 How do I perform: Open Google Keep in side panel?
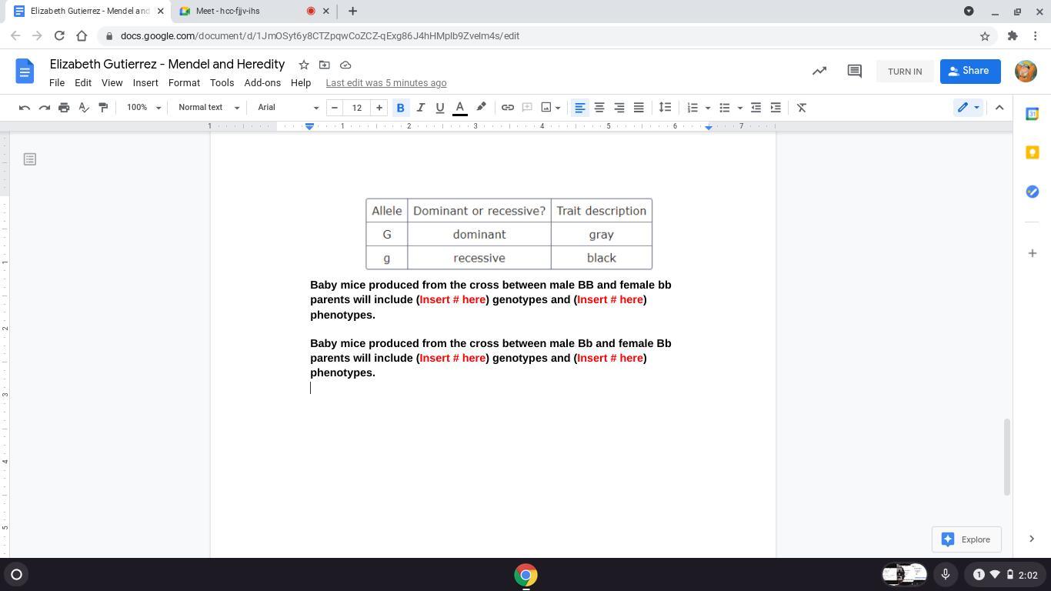point(1033,152)
